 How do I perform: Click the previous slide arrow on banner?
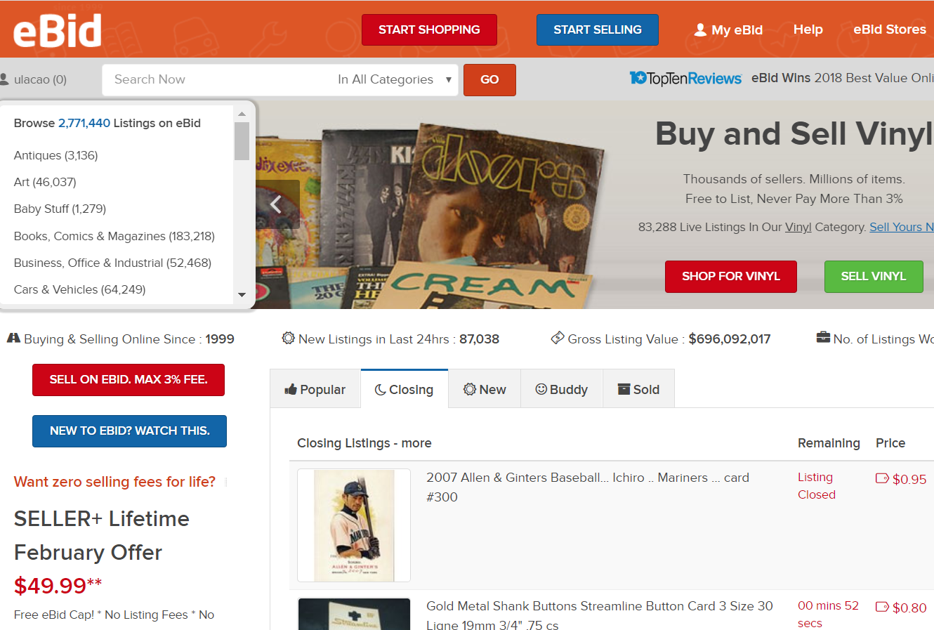pos(276,204)
